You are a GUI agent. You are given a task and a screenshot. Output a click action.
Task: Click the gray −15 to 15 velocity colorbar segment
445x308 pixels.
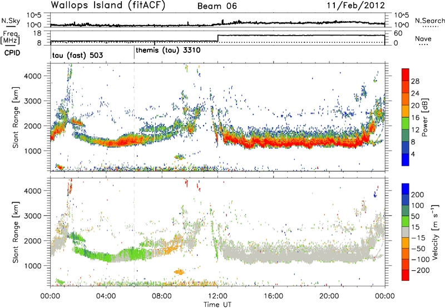coord(406,232)
